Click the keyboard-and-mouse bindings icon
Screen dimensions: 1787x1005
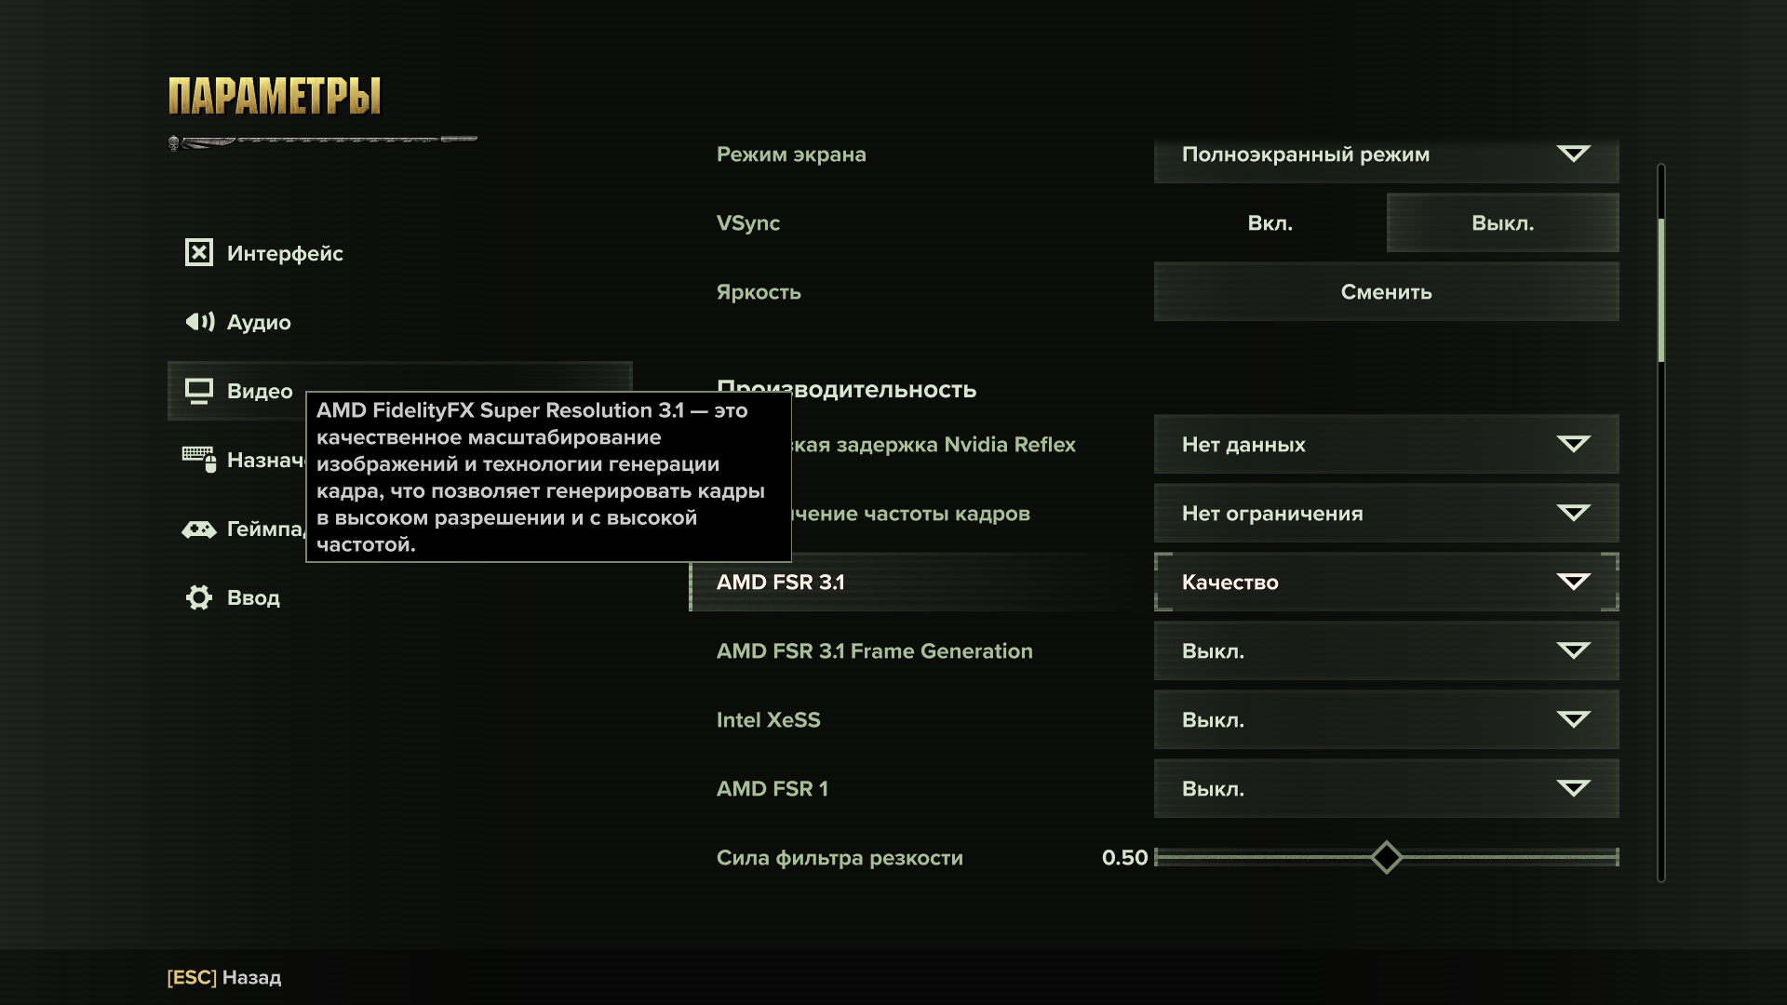(x=198, y=459)
